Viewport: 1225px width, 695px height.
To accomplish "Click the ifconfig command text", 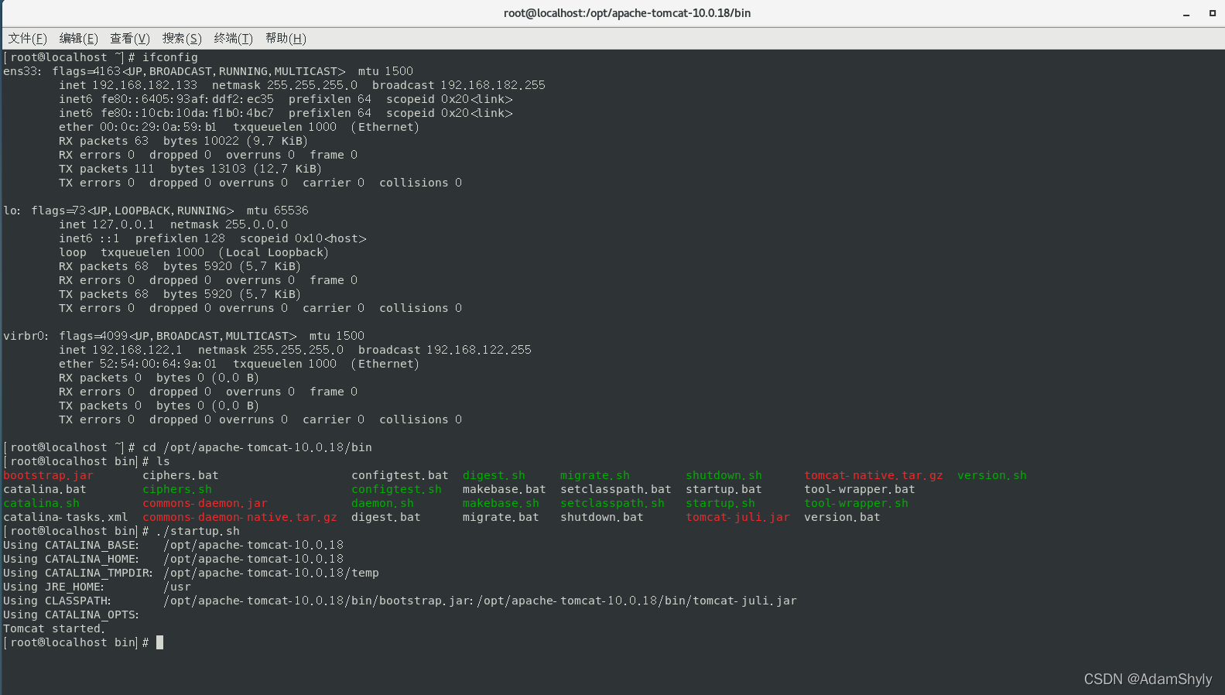I will pyautogui.click(x=170, y=57).
